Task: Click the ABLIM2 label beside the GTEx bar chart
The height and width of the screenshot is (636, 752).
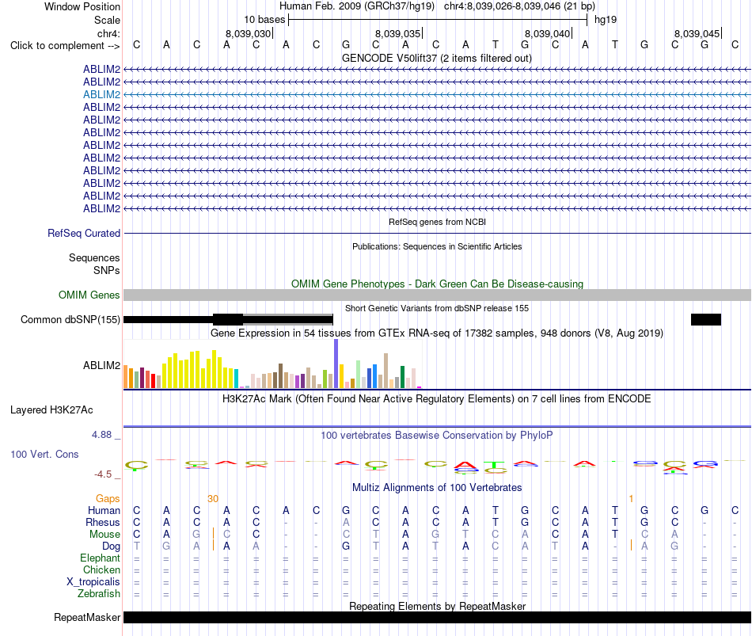Action: 101,365
